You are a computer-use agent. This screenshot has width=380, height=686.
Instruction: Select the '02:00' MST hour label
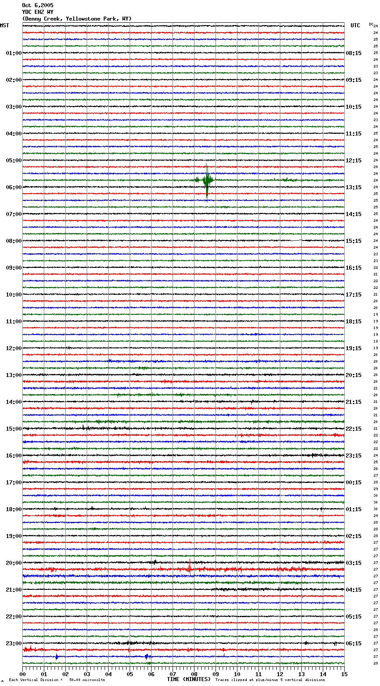click(x=14, y=80)
